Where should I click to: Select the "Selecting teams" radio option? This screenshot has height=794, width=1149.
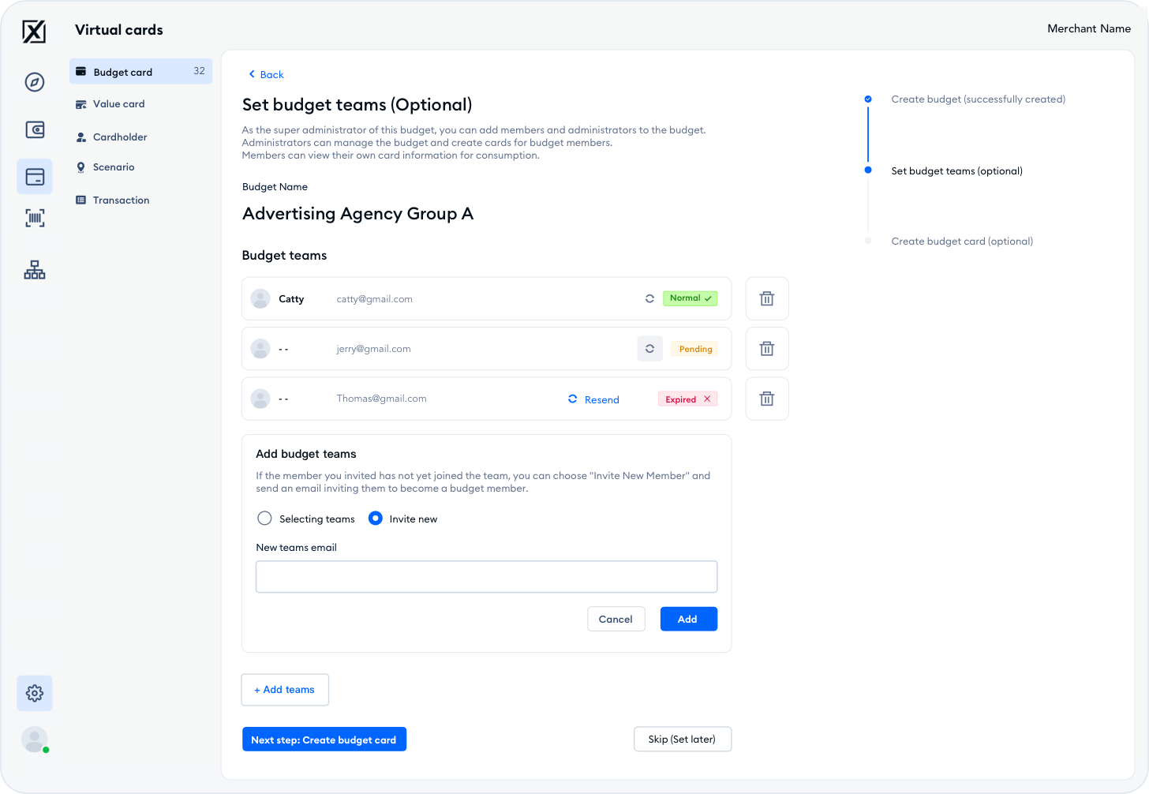(x=265, y=519)
